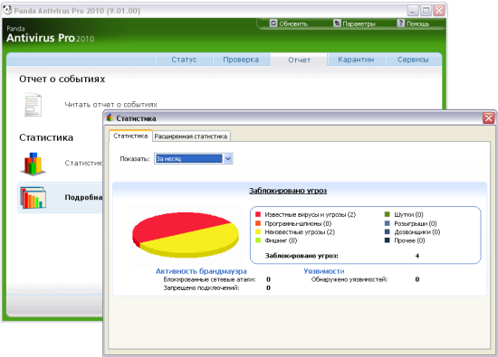
Task: Click the Уязвимости link
Action: coord(323,271)
